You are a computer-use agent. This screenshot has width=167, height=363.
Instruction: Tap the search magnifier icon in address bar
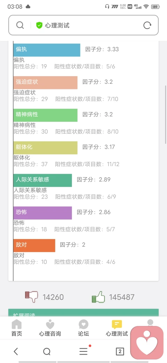(20, 25)
